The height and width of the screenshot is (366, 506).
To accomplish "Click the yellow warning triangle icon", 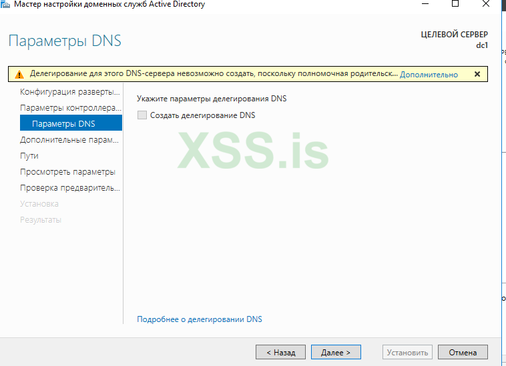I will tap(19, 75).
